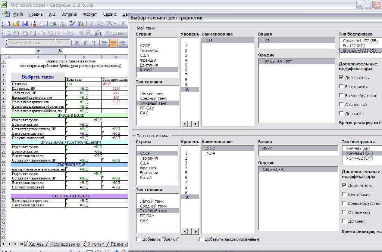Enable Боевое братство for Танк противника

tap(344, 203)
